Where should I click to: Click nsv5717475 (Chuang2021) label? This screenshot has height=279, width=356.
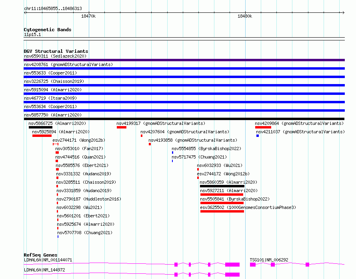point(199,157)
